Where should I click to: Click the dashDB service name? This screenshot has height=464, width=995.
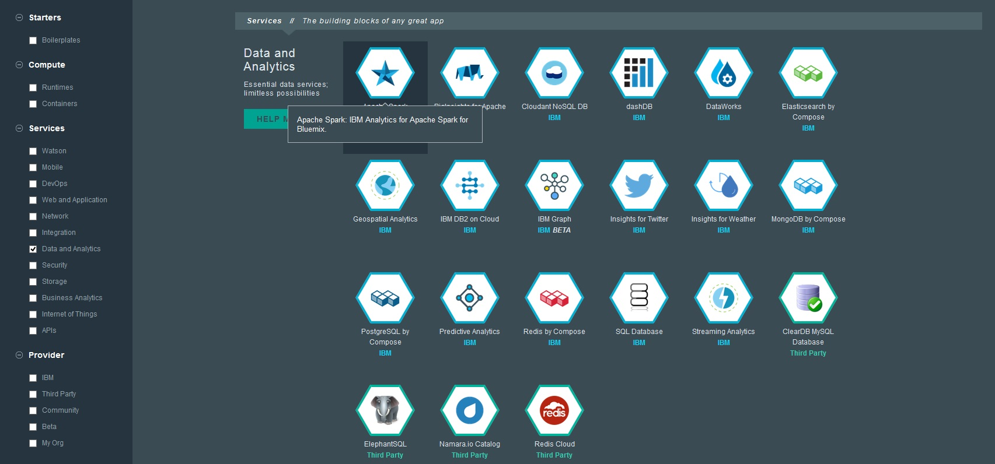(639, 107)
